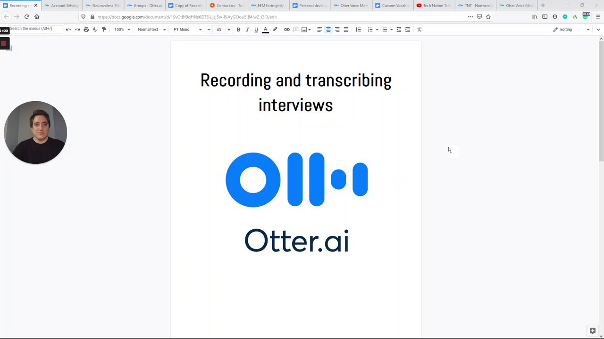This screenshot has height=339, width=604.
Task: Expand numbered list style options
Action: [377, 29]
